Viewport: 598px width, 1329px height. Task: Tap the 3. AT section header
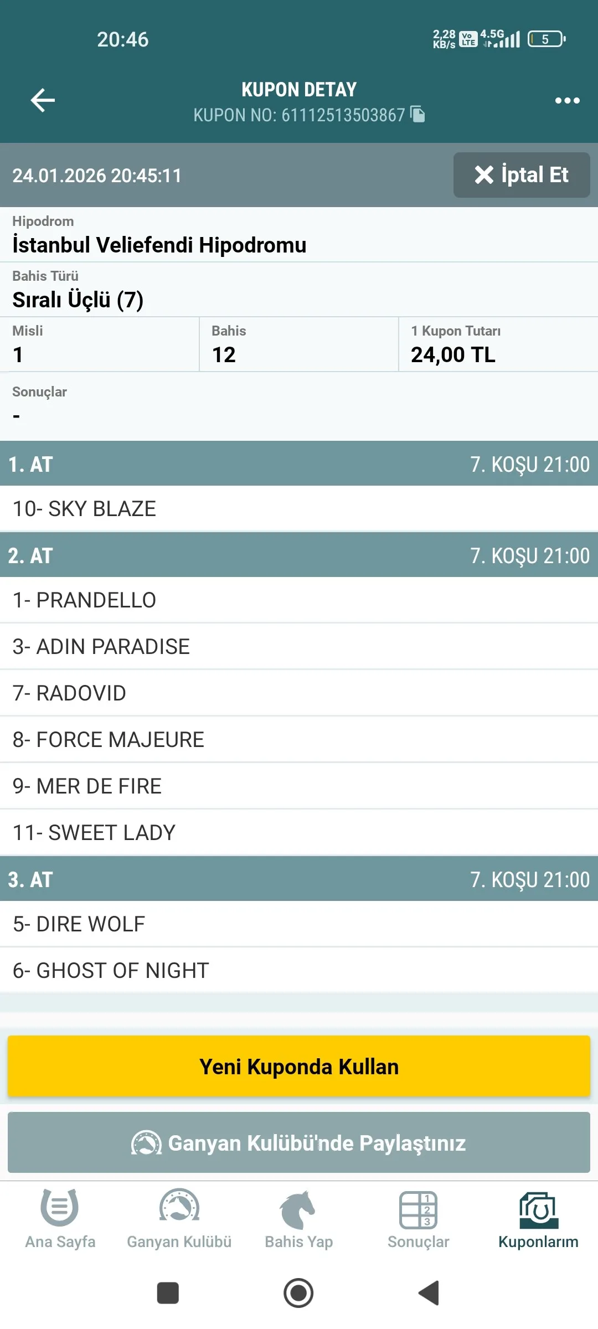[299, 879]
